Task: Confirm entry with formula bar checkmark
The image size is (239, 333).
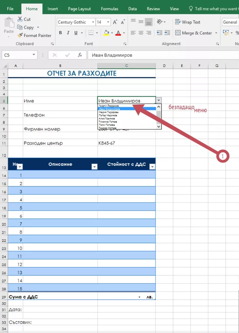Action: (67, 55)
